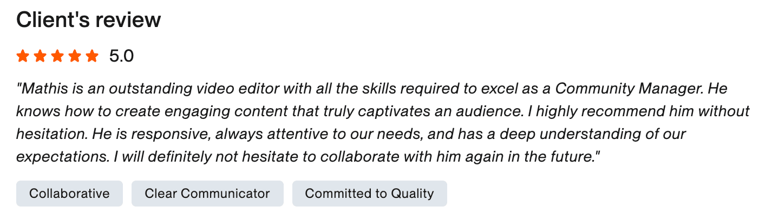759x213 pixels.
Task: Select the Collaborative tag
Action: [x=69, y=194]
